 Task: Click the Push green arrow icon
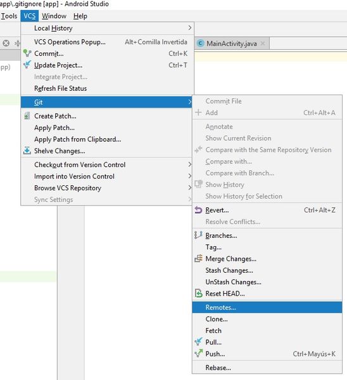click(x=198, y=353)
